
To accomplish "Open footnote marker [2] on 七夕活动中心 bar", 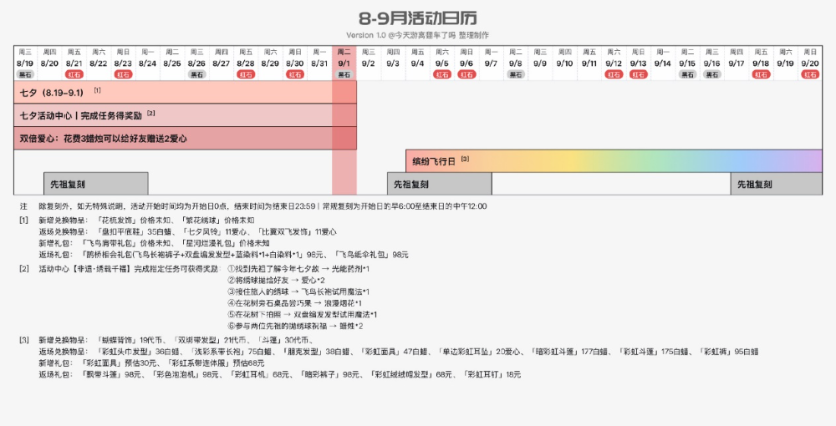I will click(151, 113).
